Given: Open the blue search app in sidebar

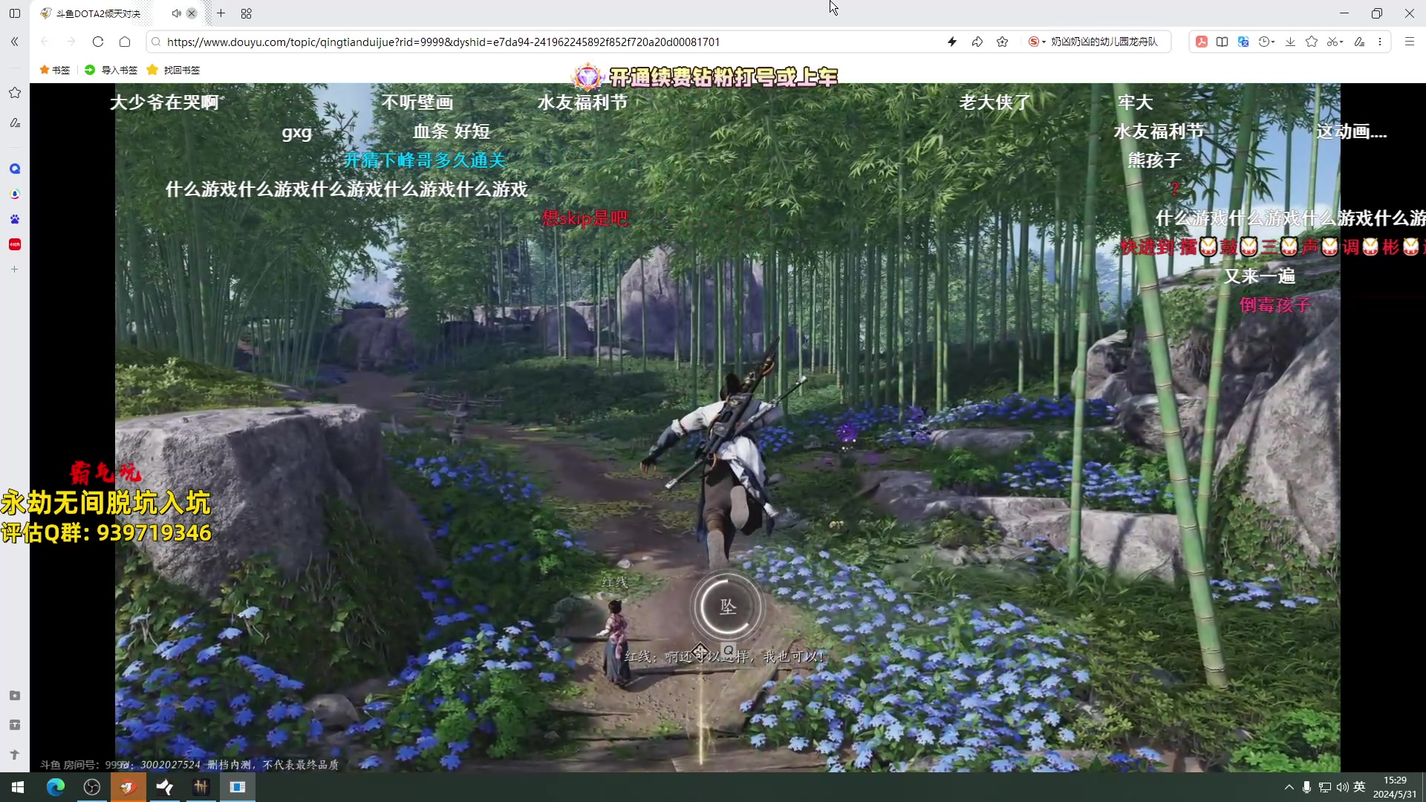Looking at the screenshot, I should pyautogui.click(x=14, y=169).
